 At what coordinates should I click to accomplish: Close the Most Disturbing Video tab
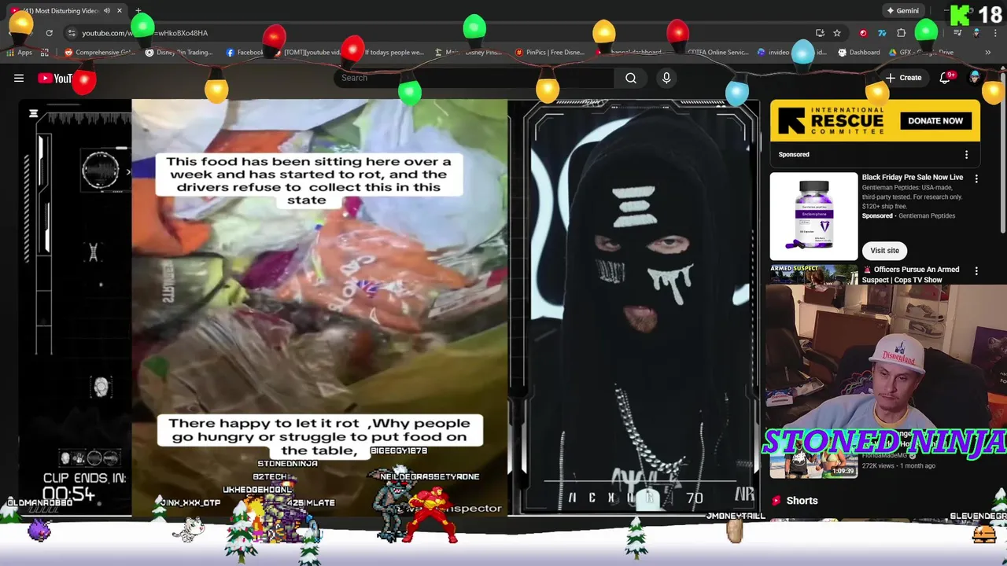pos(120,11)
